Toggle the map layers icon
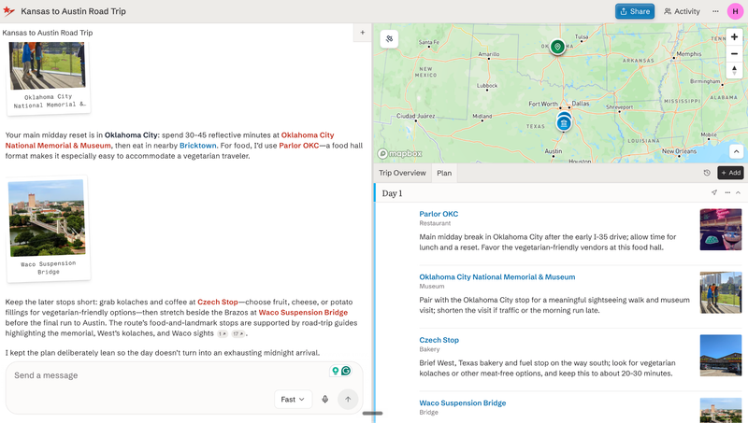 point(389,39)
